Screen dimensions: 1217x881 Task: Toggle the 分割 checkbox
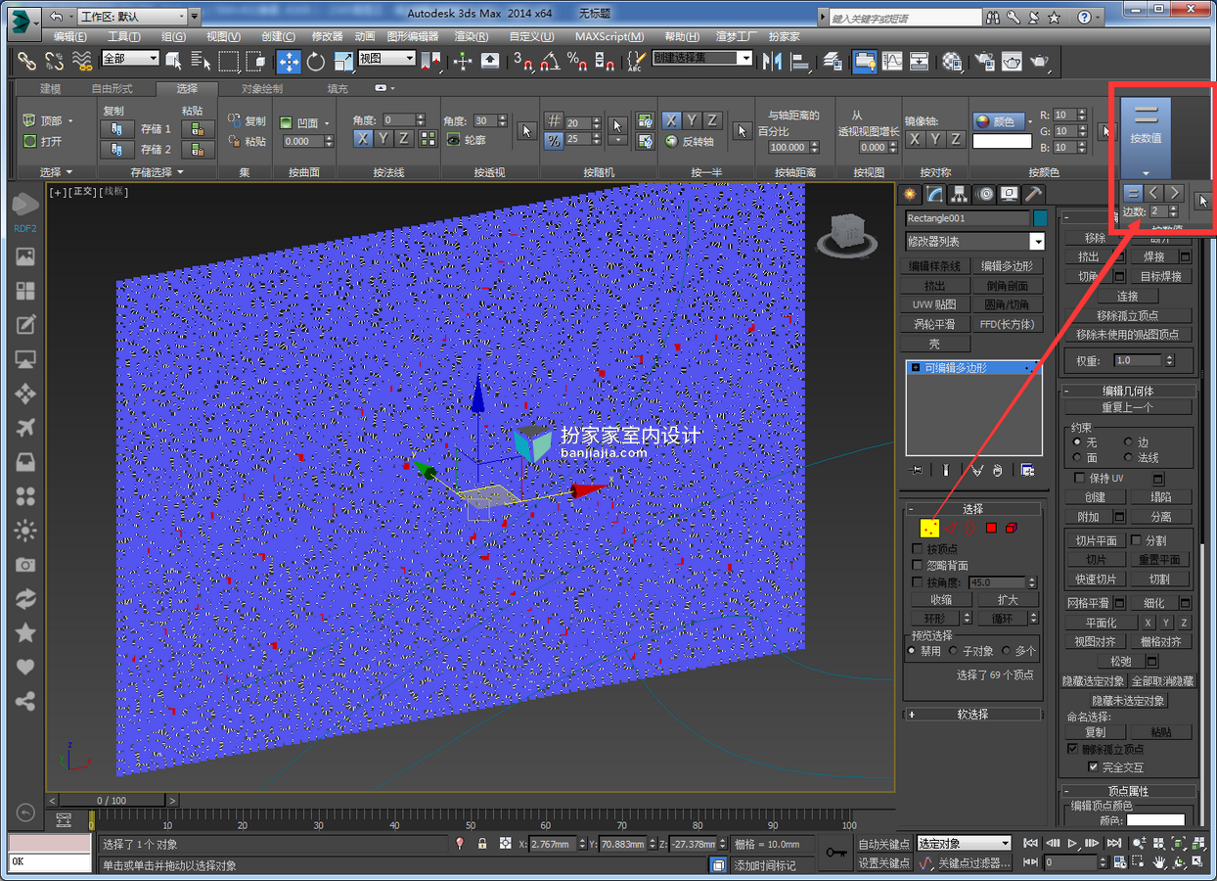click(1136, 539)
